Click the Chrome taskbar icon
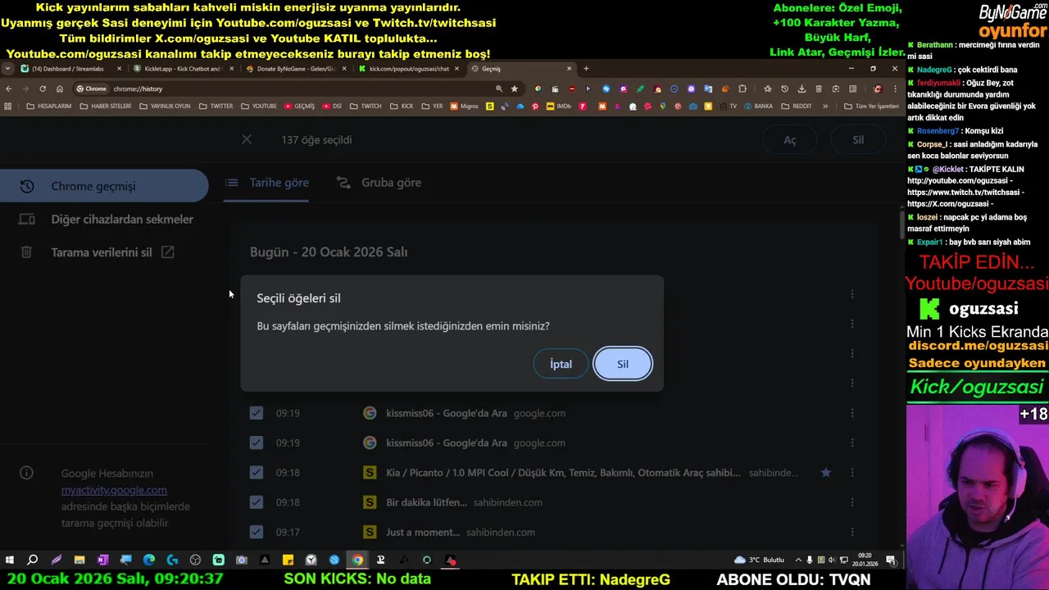Screen dimensions: 1049x590 pos(357,560)
